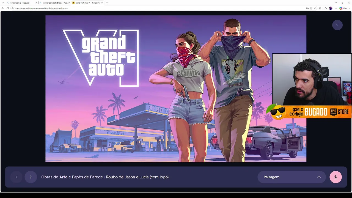Open the tab actions menu chevron
352x198 pixels.
(2, 3)
